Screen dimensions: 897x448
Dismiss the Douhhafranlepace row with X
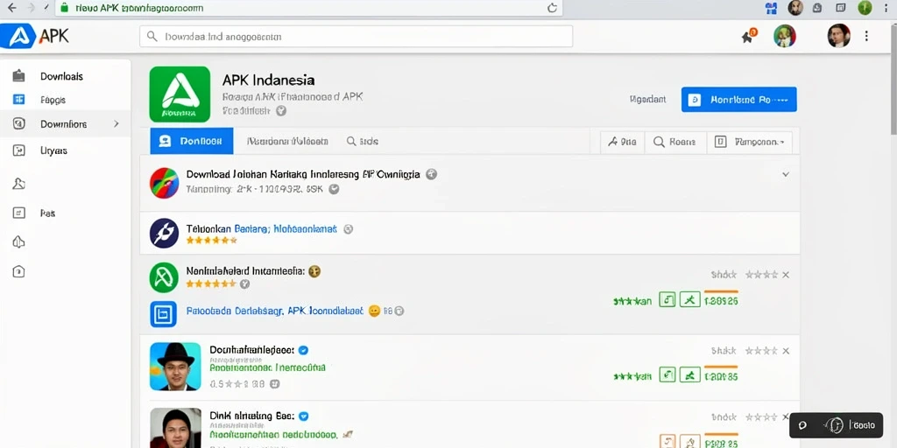786,351
